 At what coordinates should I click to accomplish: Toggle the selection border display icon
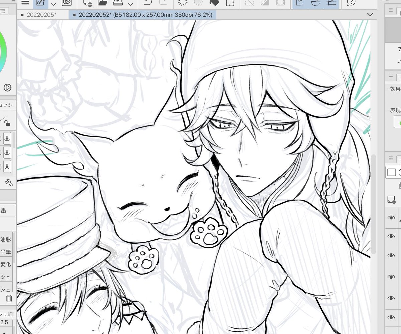[280, 3]
